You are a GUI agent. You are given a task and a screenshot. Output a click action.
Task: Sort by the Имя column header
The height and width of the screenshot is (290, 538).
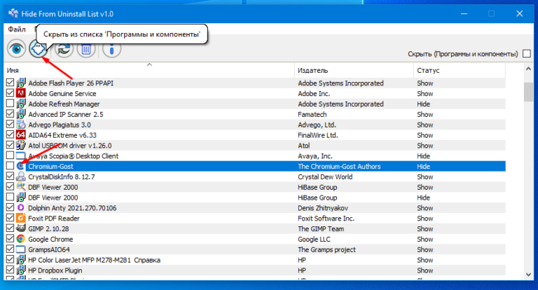pos(149,70)
